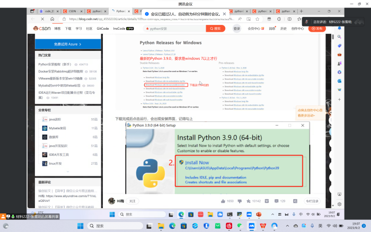The height and width of the screenshot is (232, 371).
Task: Click the OneDrive cloud icon in local tray
Action: pyautogui.click(x=296, y=226)
